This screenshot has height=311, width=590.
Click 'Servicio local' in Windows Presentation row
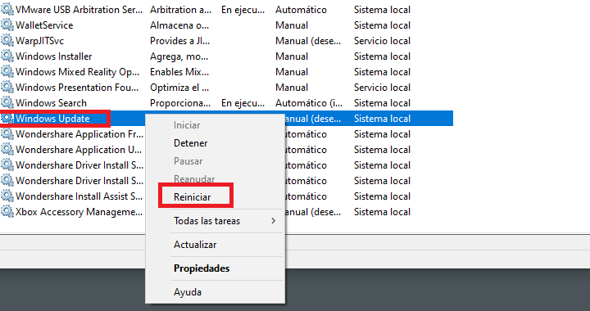[382, 87]
